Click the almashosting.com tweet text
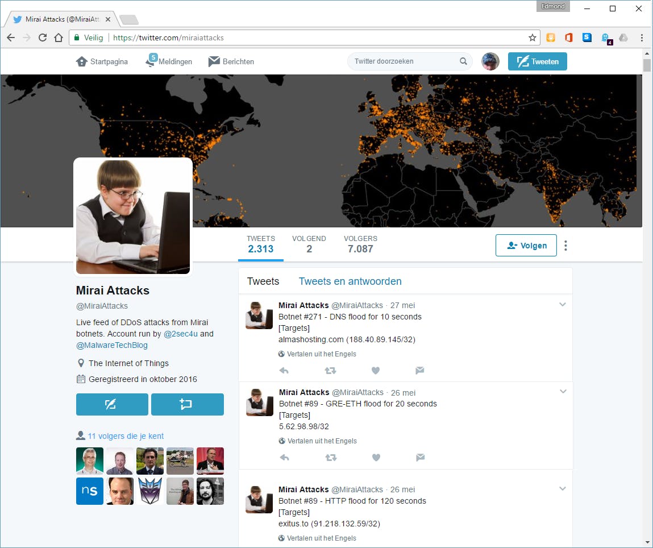This screenshot has width=653, height=548. click(347, 339)
